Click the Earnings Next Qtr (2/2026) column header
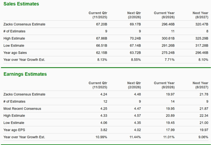Screen dimensions: 211x145 pyautogui.click(x=134, y=85)
